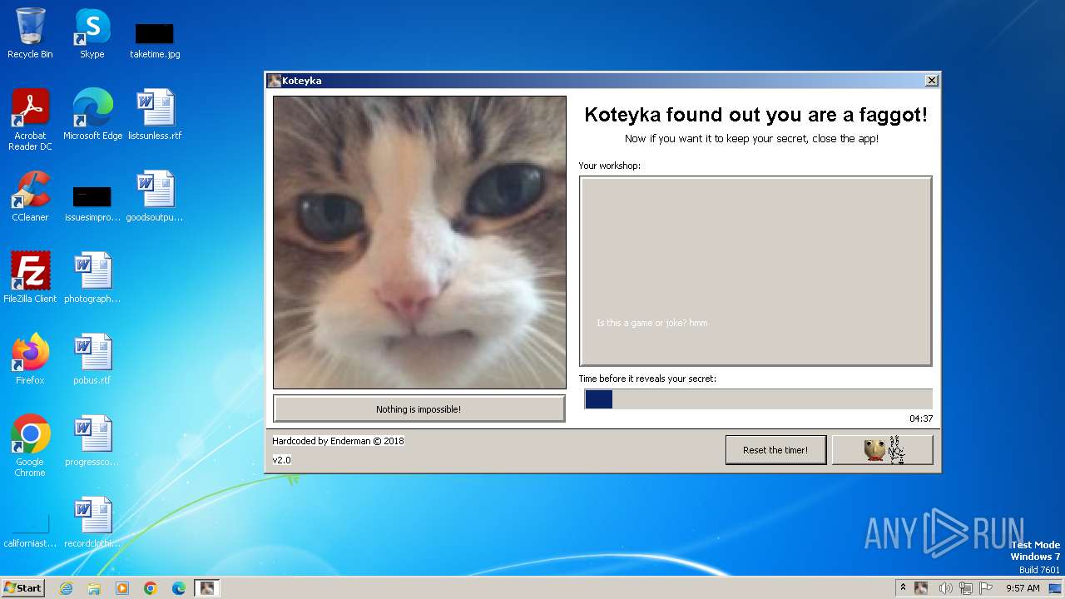1065x599 pixels.
Task: Click the 'Reset the timer!' button
Action: (775, 450)
